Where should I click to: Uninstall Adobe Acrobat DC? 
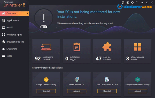click(77, 91)
